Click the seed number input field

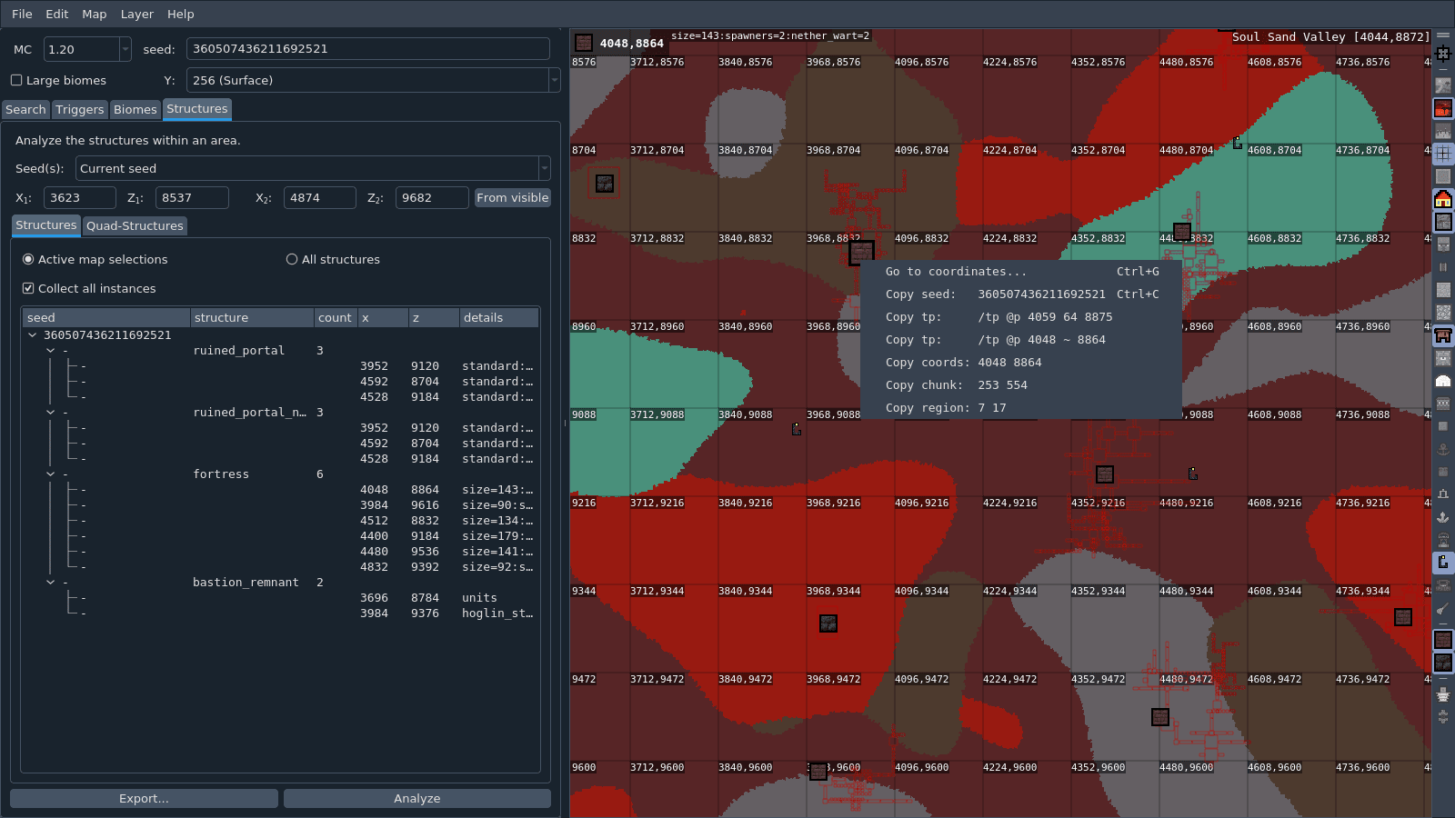[367, 49]
